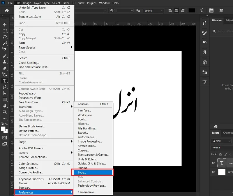Click the text color swatch in options bar

pos(192,10)
